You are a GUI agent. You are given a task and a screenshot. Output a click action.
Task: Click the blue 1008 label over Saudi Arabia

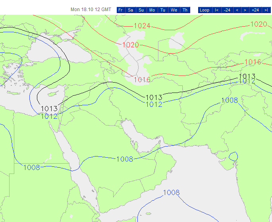[x=125, y=159]
